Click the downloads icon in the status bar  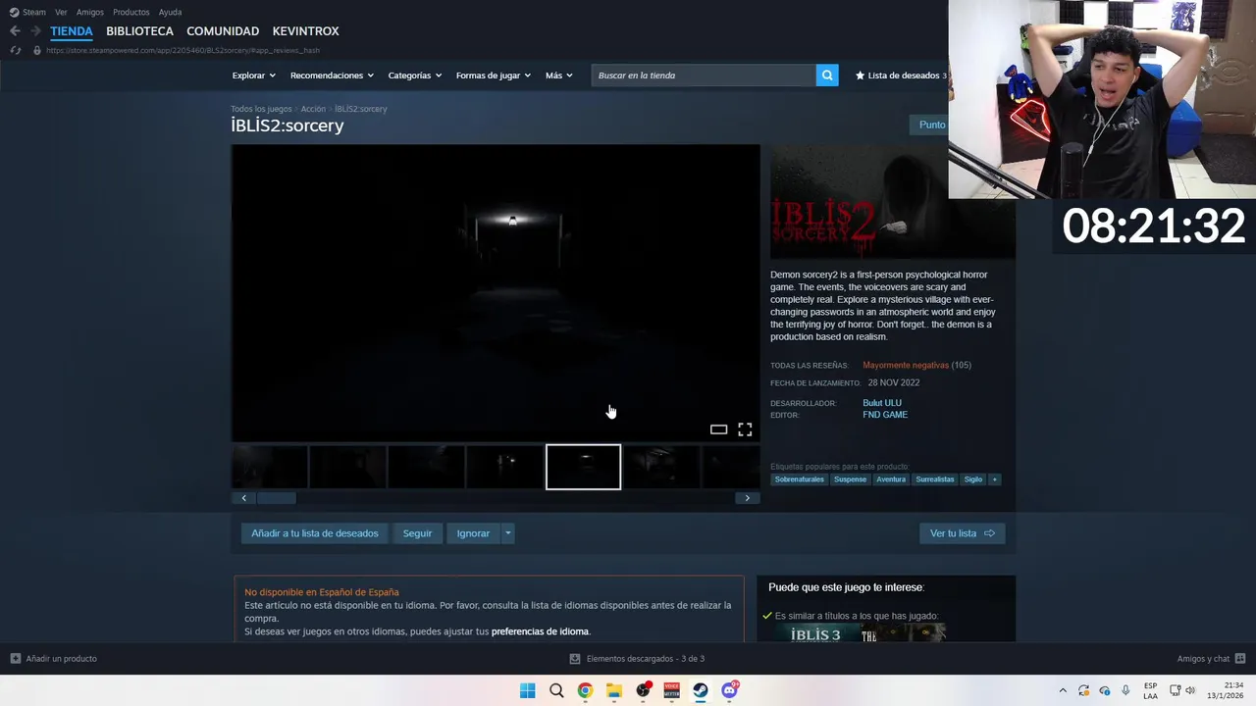(x=575, y=659)
